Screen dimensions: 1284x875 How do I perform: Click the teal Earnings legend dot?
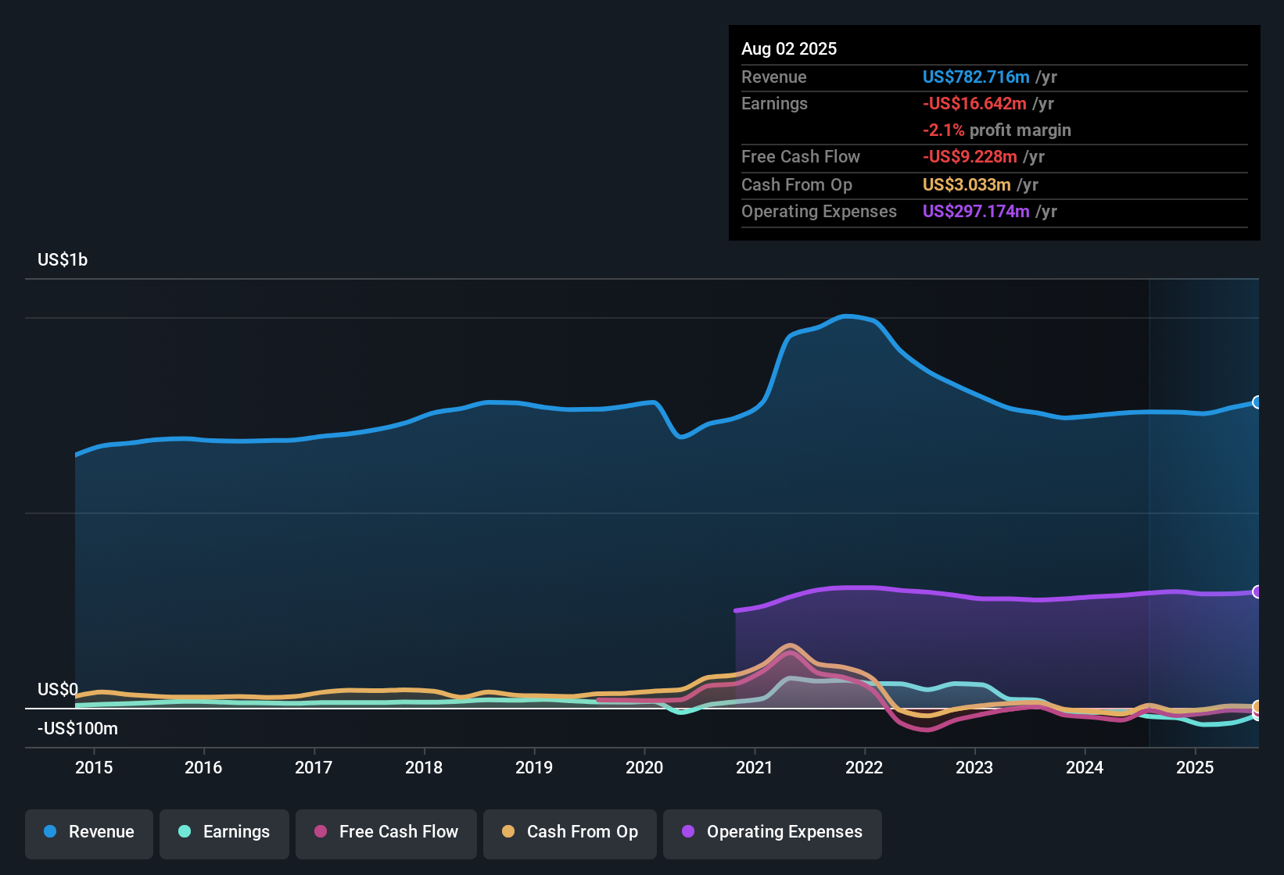[185, 832]
